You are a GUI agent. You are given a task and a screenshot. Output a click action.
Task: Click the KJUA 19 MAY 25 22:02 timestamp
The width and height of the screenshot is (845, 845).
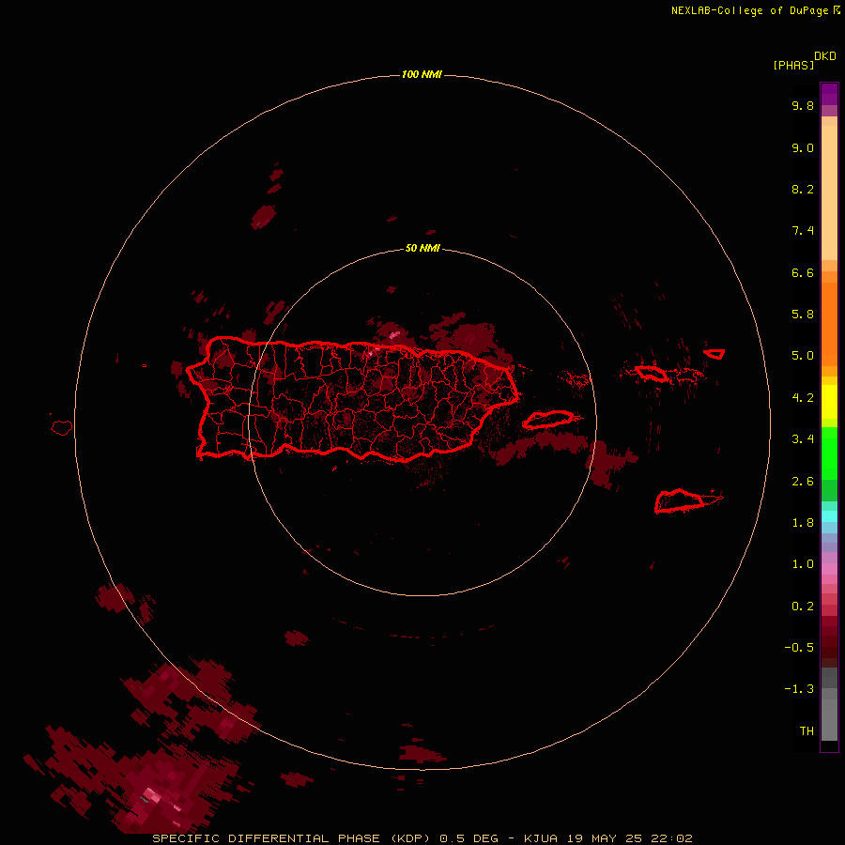click(607, 838)
